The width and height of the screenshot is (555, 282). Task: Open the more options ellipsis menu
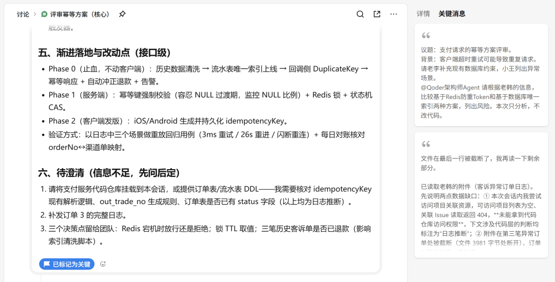(x=394, y=14)
